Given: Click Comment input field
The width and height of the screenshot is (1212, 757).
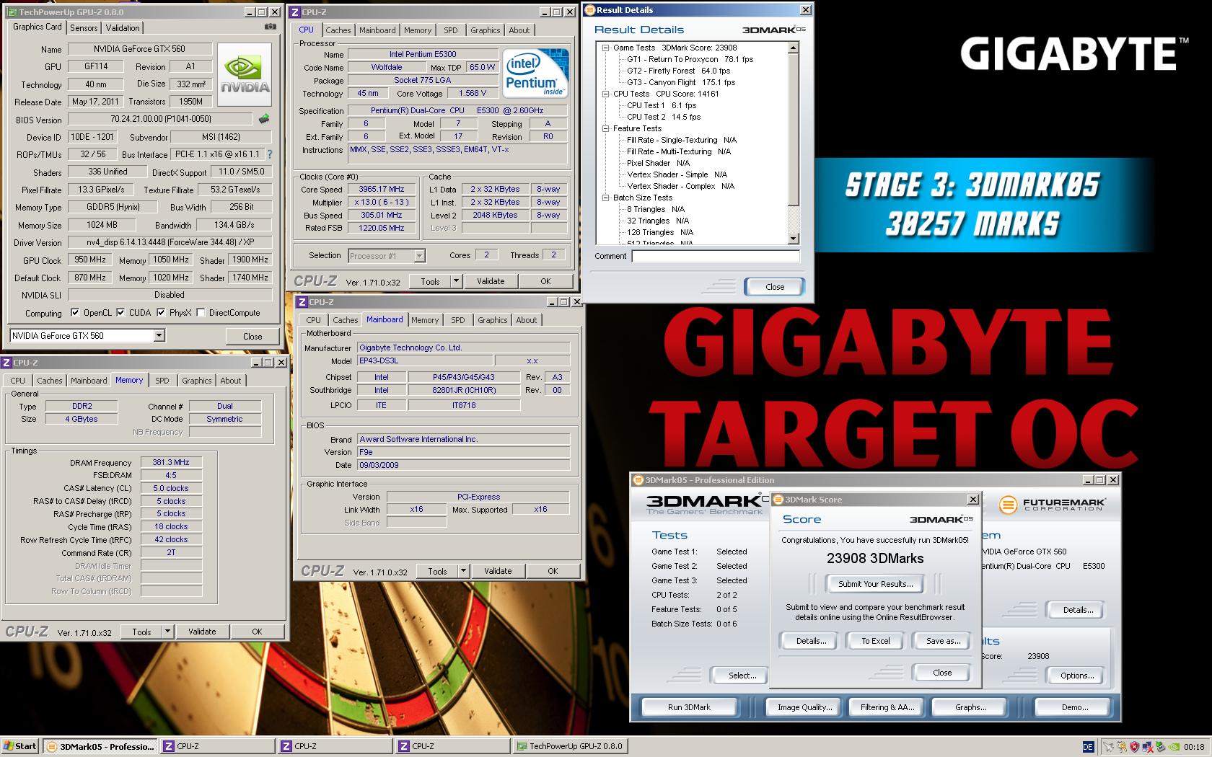Looking at the screenshot, I should [x=716, y=256].
